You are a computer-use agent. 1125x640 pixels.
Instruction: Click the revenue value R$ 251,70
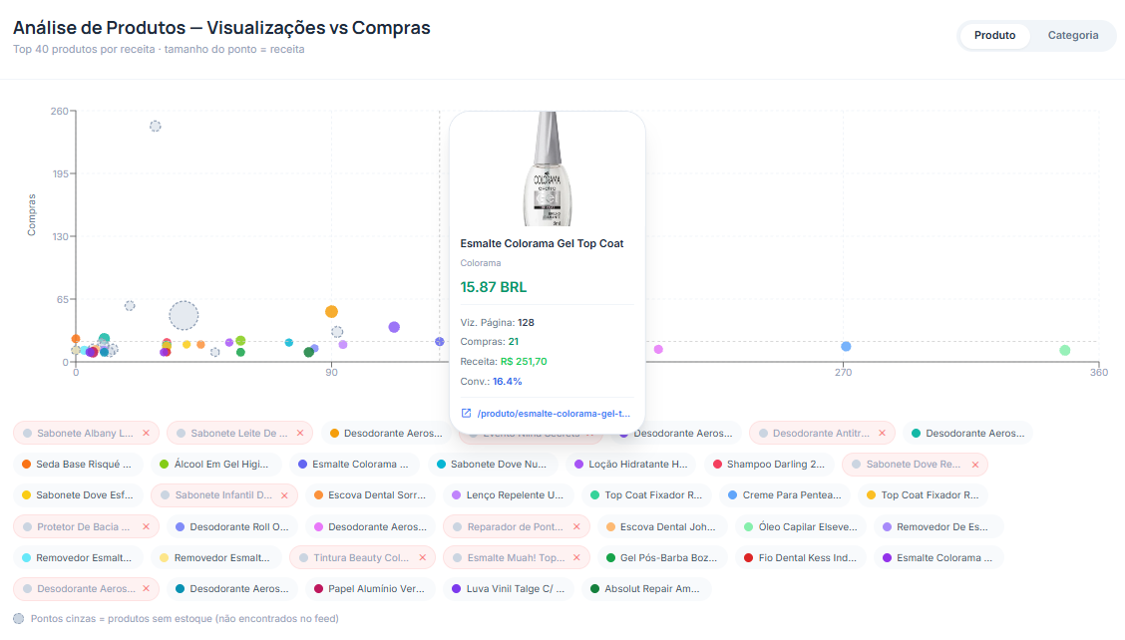click(524, 362)
